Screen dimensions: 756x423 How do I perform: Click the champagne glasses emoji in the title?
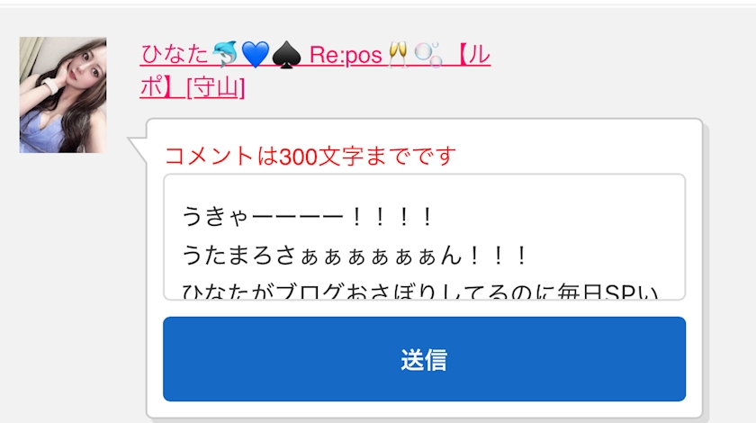[x=398, y=55]
